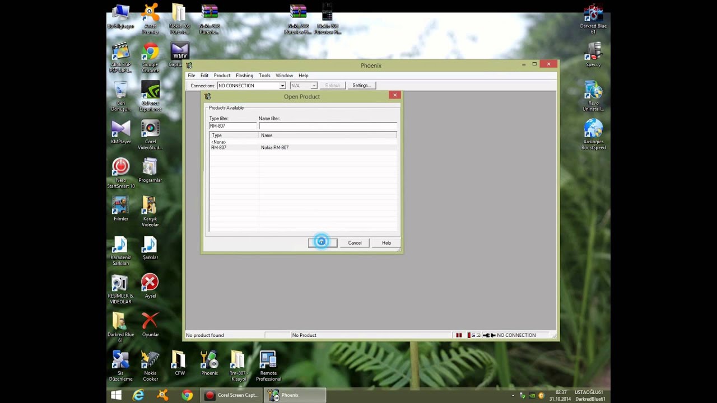Click Cancel in the Open Product dialog
Viewport: 717px width, 403px height.
pyautogui.click(x=355, y=243)
